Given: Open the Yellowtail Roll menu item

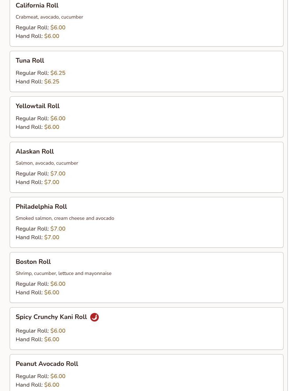Looking at the screenshot, I should click(37, 106).
